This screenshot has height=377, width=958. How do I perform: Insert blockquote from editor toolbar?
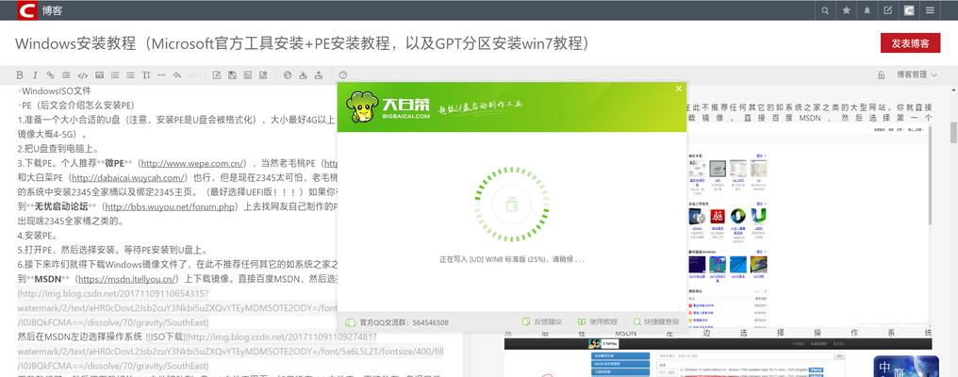(67, 75)
